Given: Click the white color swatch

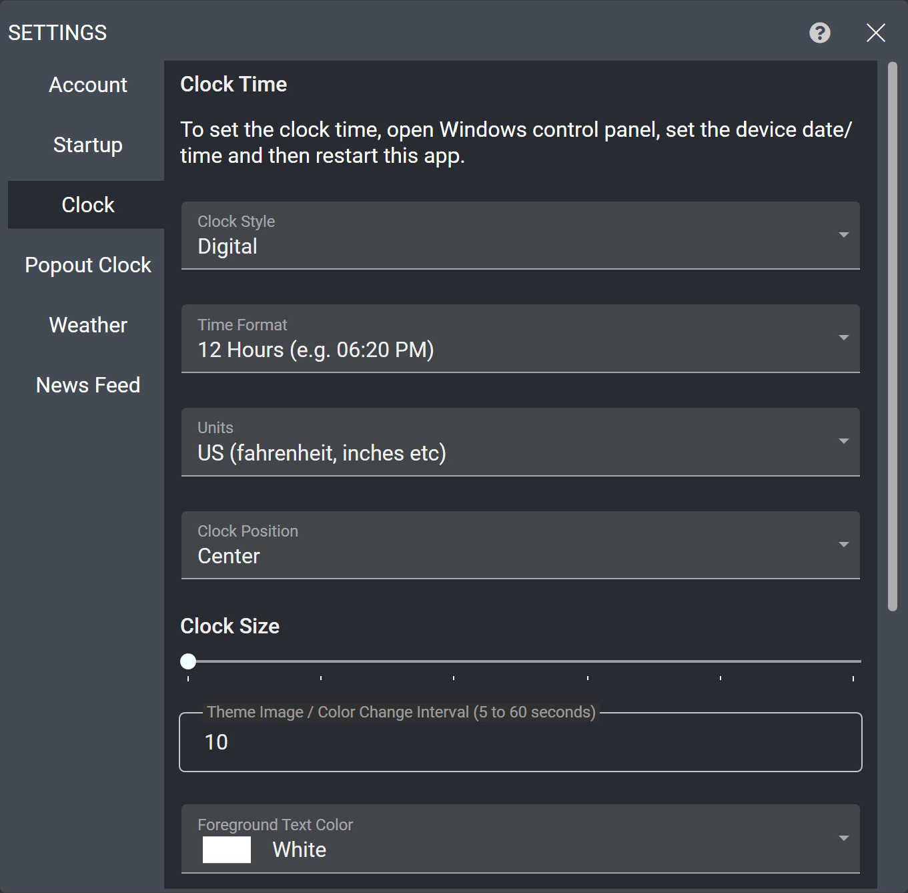Looking at the screenshot, I should pyautogui.click(x=226, y=850).
